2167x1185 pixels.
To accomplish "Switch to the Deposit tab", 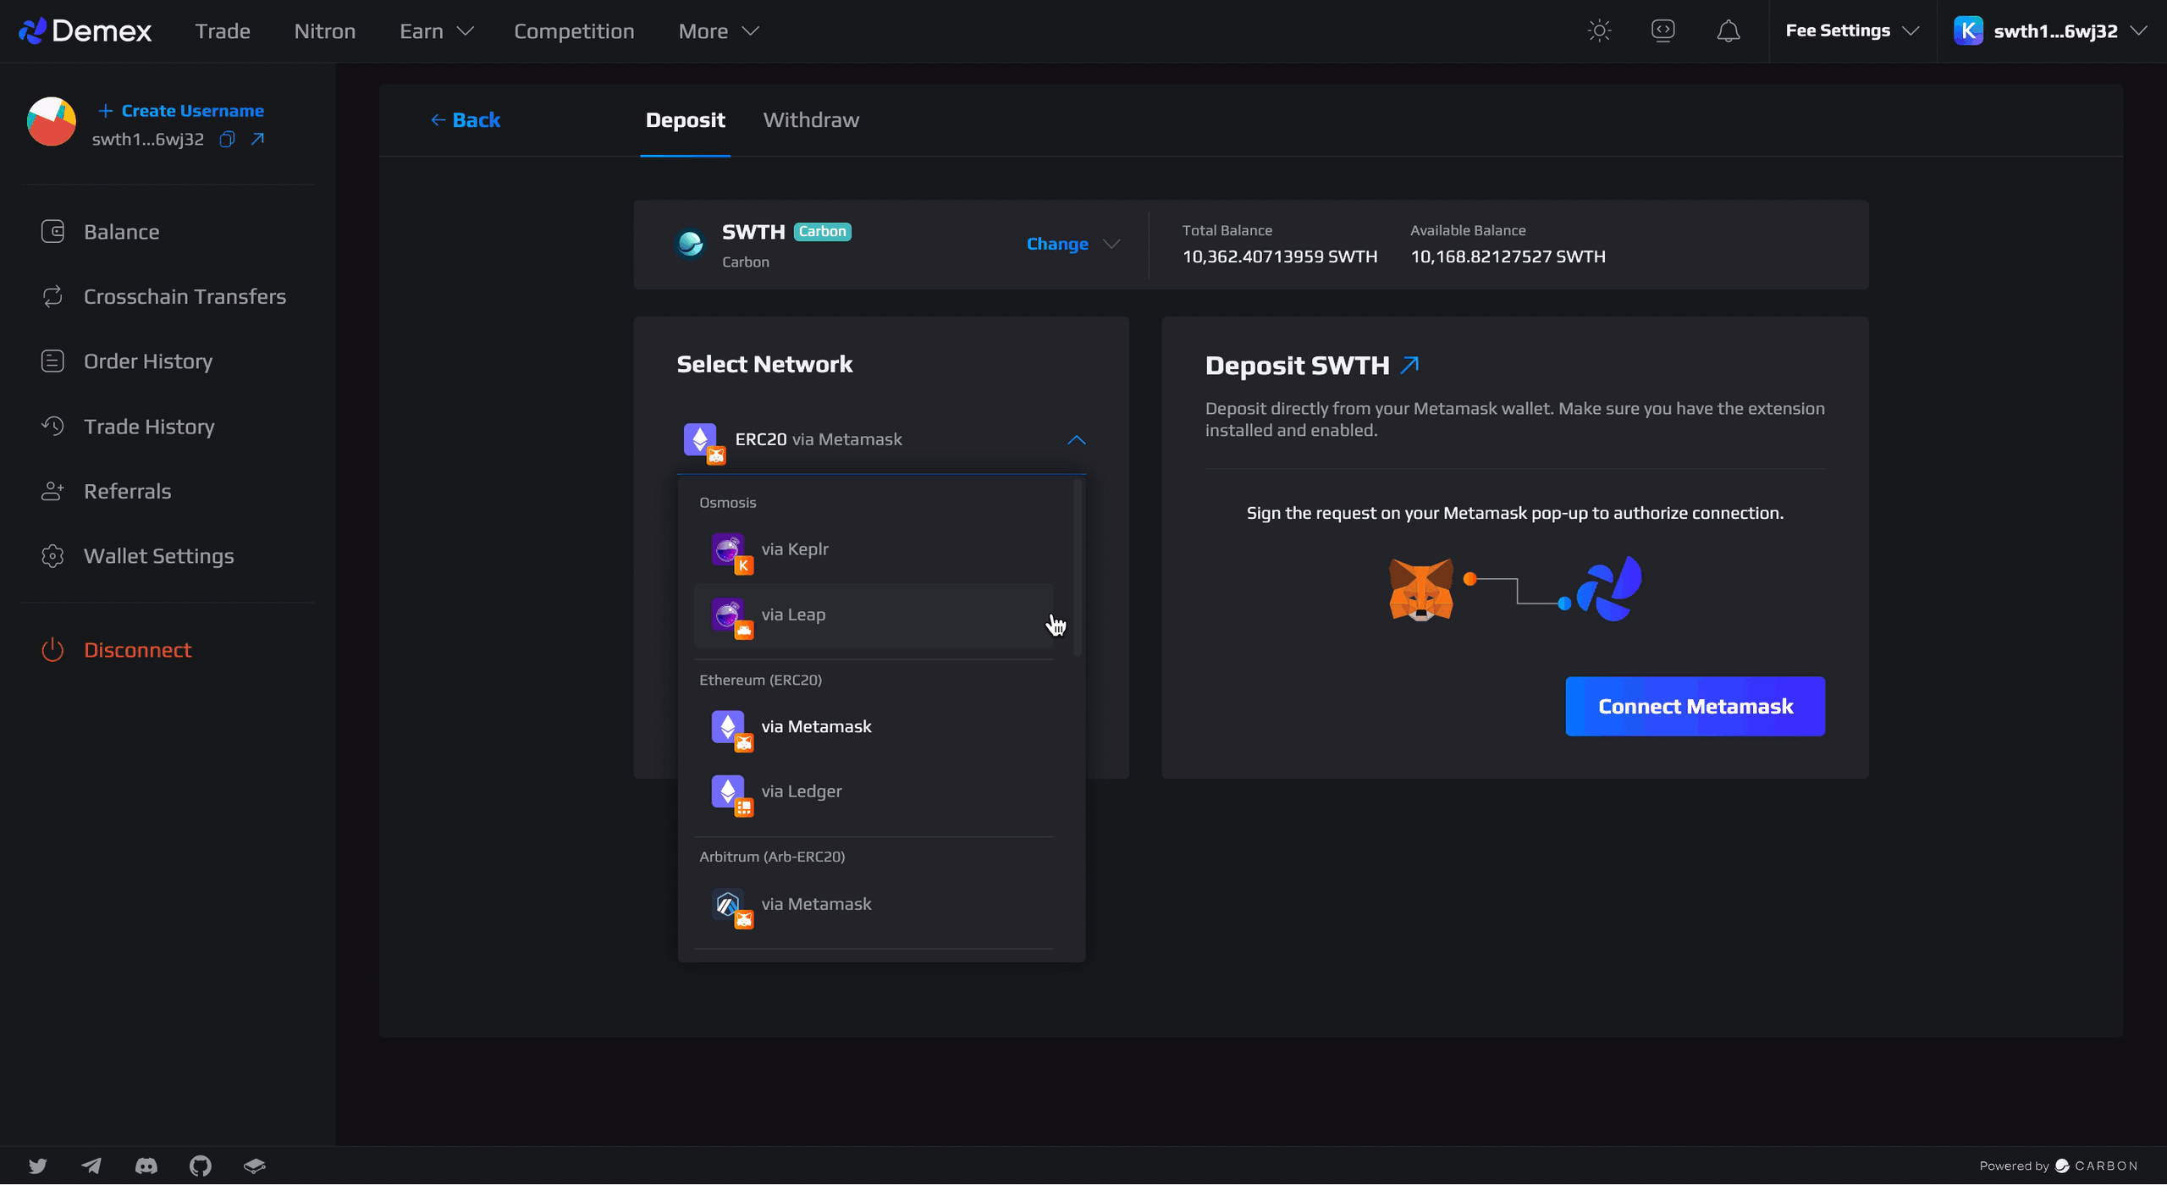I will pyautogui.click(x=685, y=120).
